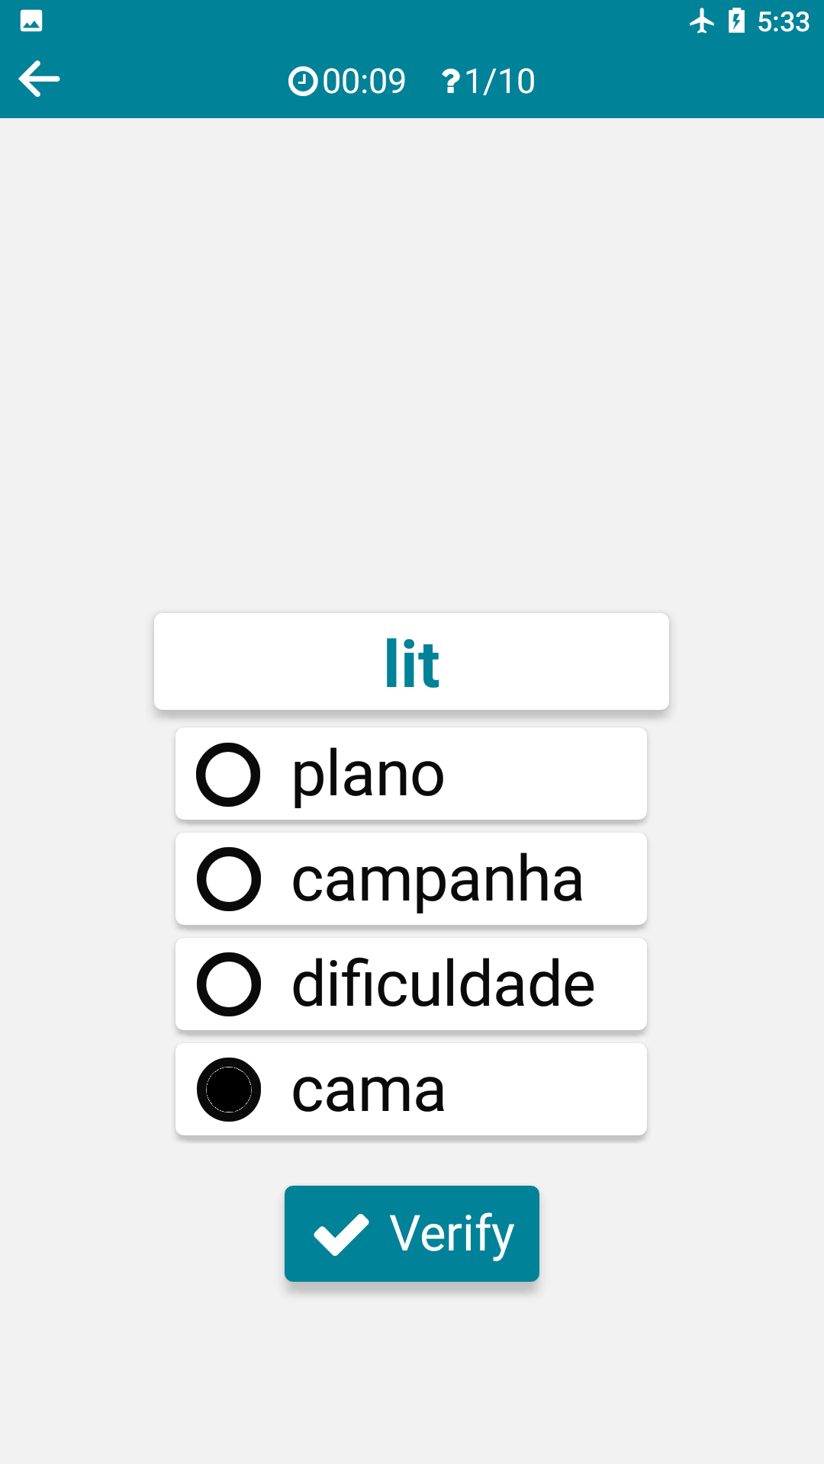Select the 'plano' radio button
The width and height of the screenshot is (824, 1464).
(x=229, y=775)
